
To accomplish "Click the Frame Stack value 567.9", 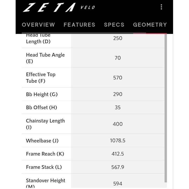I will tap(118, 167).
